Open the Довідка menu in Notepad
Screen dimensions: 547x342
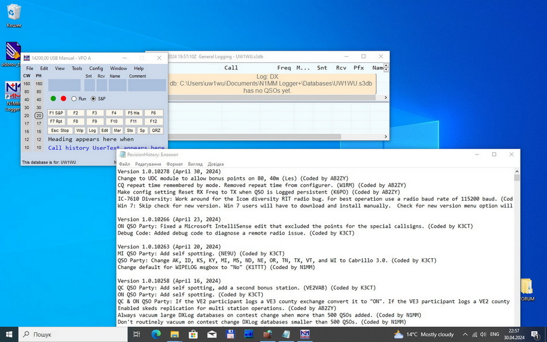tap(216, 164)
